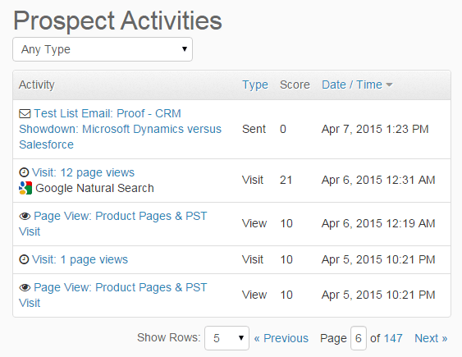Click the clock icon next to Visit: 1 page views
462x357 pixels.
tap(24, 259)
